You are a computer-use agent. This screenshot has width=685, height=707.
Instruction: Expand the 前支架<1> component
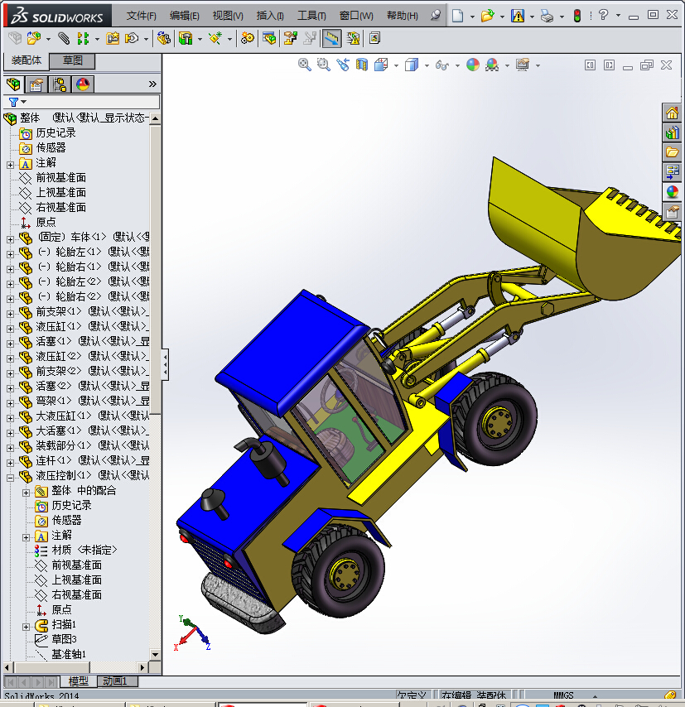point(11,314)
